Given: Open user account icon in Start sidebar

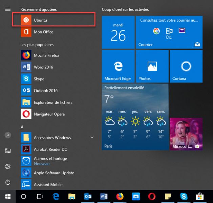Looking at the screenshot, I should 8,135.
